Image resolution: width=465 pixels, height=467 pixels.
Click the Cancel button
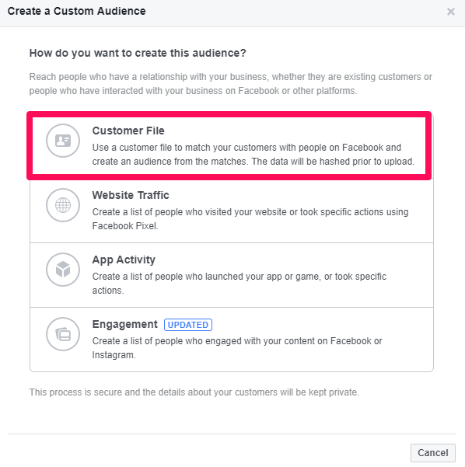point(433,453)
